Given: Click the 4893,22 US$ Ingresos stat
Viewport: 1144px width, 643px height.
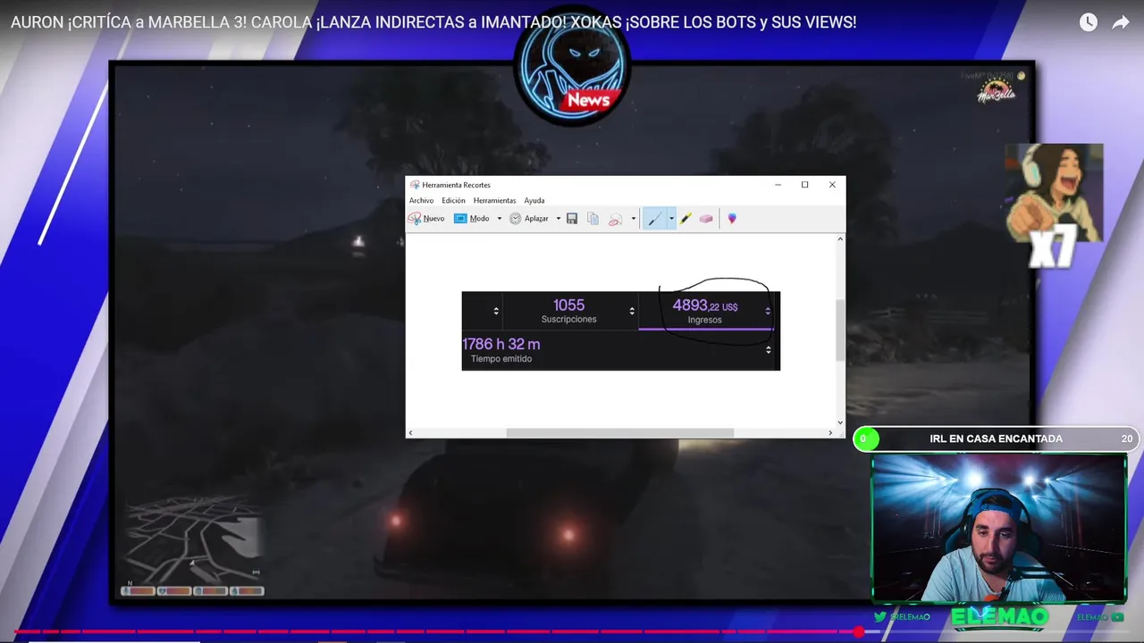Looking at the screenshot, I should tap(704, 311).
